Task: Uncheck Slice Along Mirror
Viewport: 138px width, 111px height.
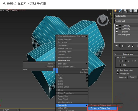Action: pos(118,70)
